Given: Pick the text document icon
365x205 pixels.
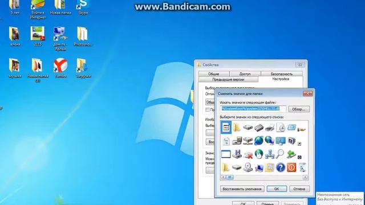Looking at the screenshot, I should 226,141.
